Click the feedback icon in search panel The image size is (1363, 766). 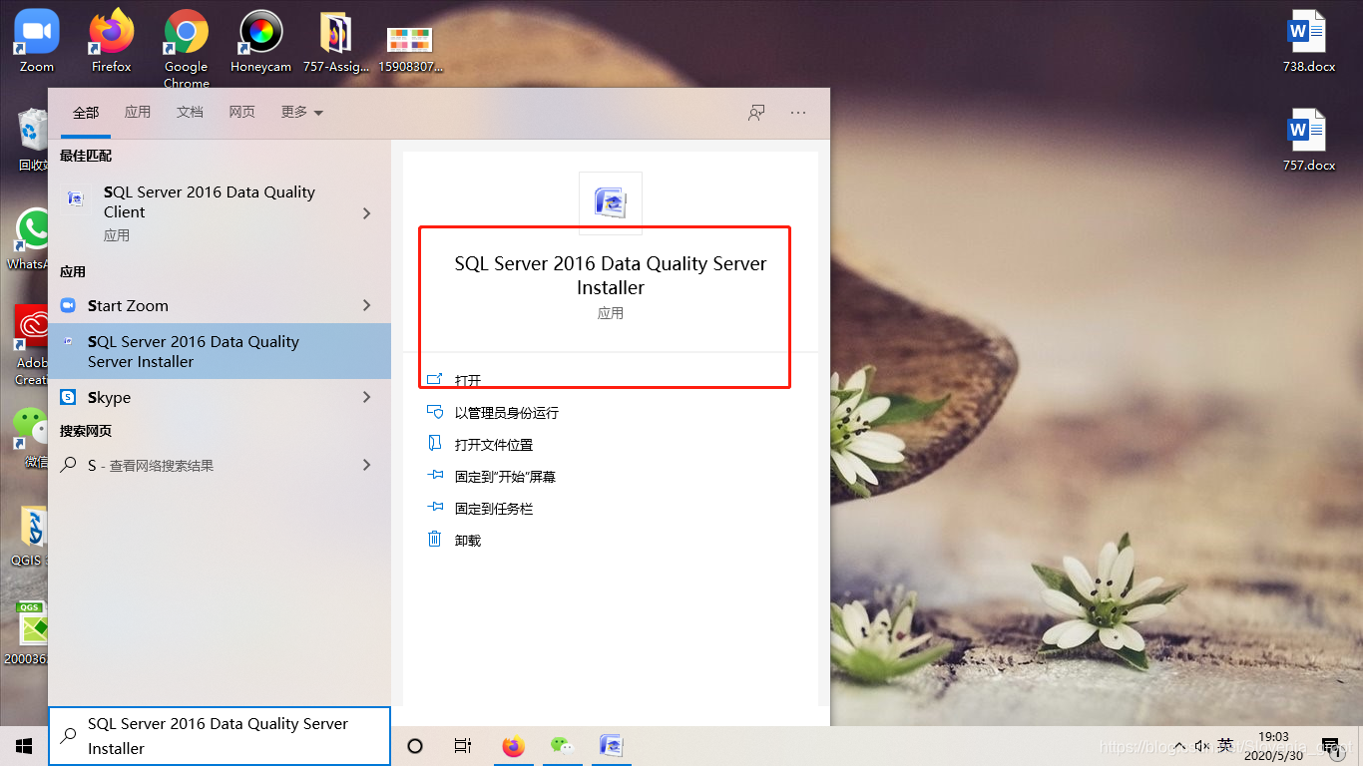(x=756, y=113)
